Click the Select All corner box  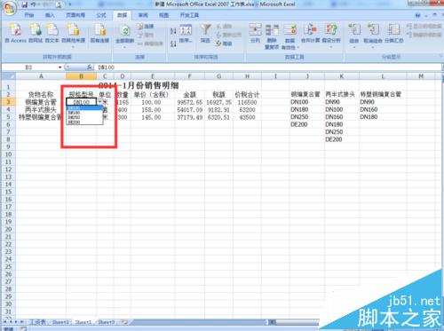click(8, 76)
